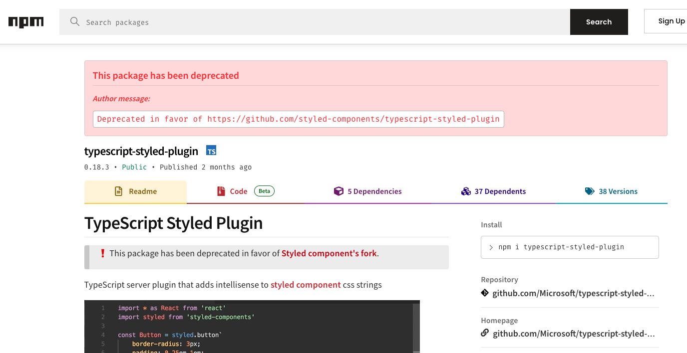Click the Install label
Image resolution: width=687 pixels, height=353 pixels.
point(491,225)
